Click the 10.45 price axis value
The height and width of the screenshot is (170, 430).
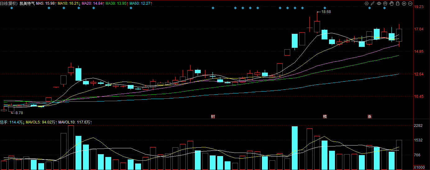point(419,96)
